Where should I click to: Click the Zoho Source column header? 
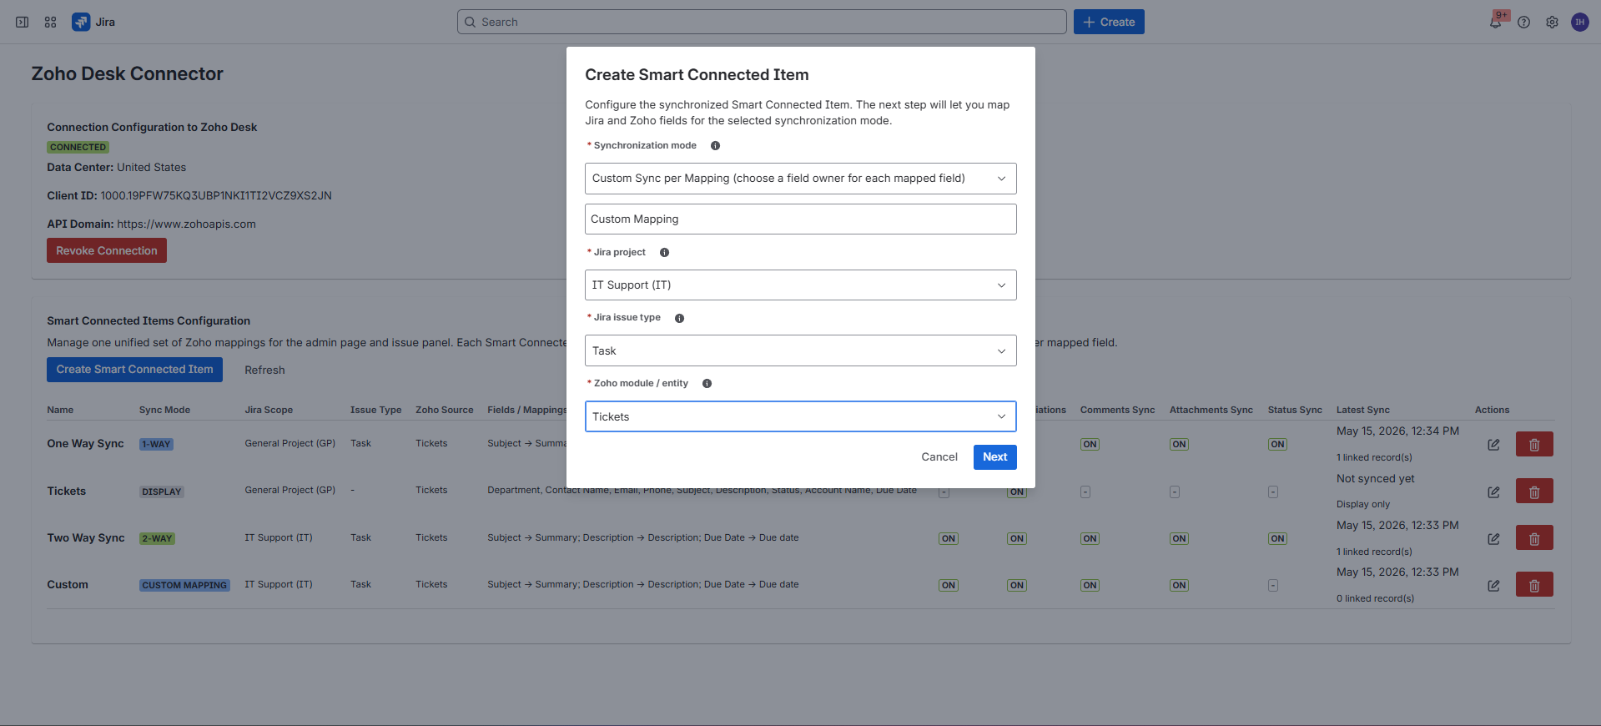[x=444, y=411]
